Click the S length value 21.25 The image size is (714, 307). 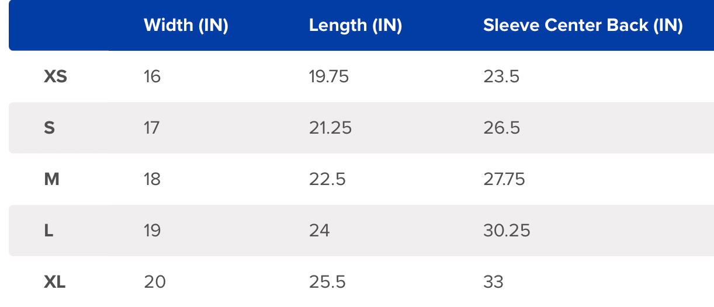331,128
